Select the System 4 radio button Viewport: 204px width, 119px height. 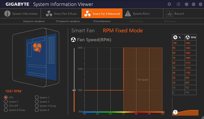pyautogui.click(x=37, y=110)
